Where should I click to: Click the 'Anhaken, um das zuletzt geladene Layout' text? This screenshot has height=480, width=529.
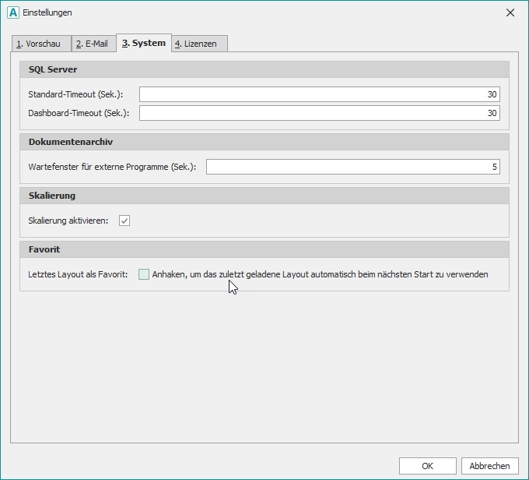(x=320, y=274)
